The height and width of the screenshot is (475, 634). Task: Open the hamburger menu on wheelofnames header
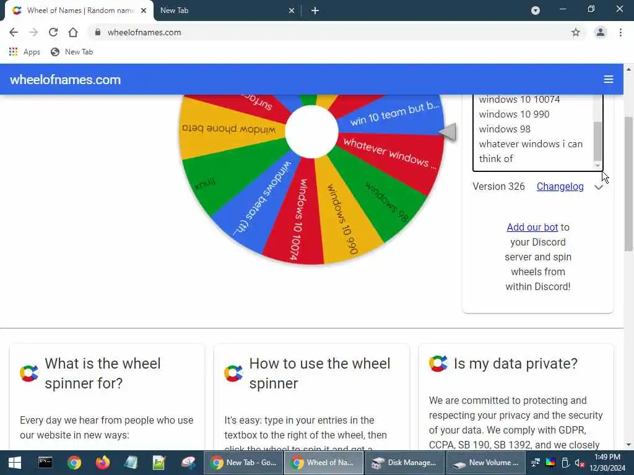click(x=609, y=79)
